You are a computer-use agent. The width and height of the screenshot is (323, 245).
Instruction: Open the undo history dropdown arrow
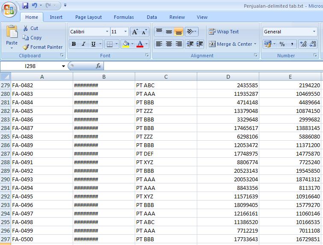pos(41,6)
